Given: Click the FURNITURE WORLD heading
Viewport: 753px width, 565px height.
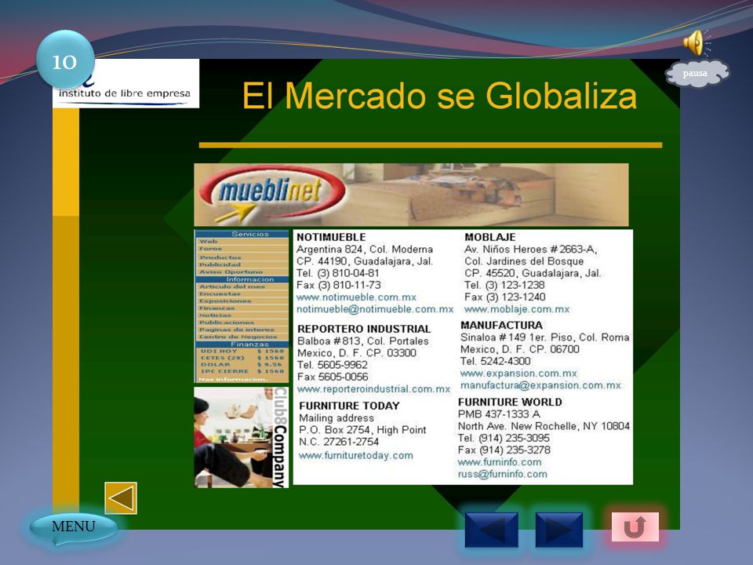Looking at the screenshot, I should pyautogui.click(x=510, y=402).
